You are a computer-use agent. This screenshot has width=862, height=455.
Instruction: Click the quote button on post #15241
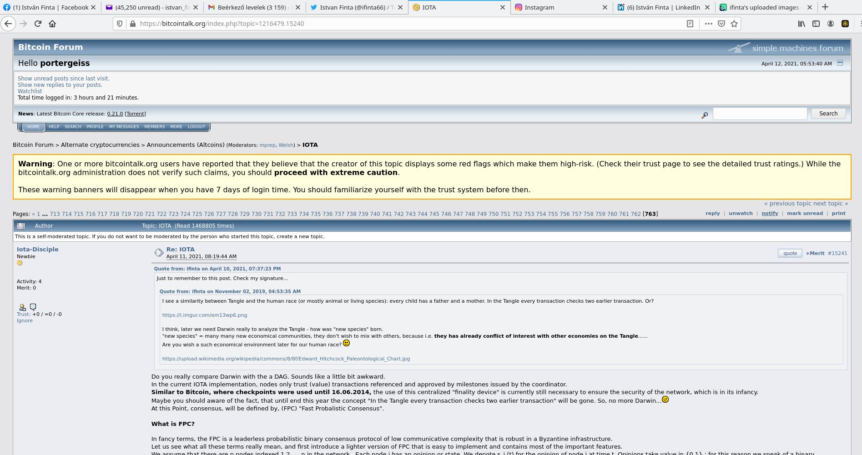coord(790,253)
